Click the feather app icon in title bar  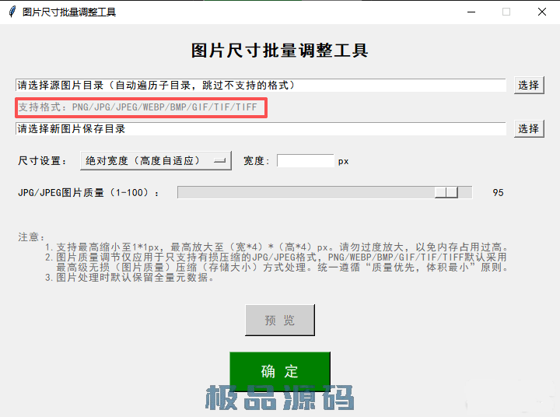click(12, 12)
